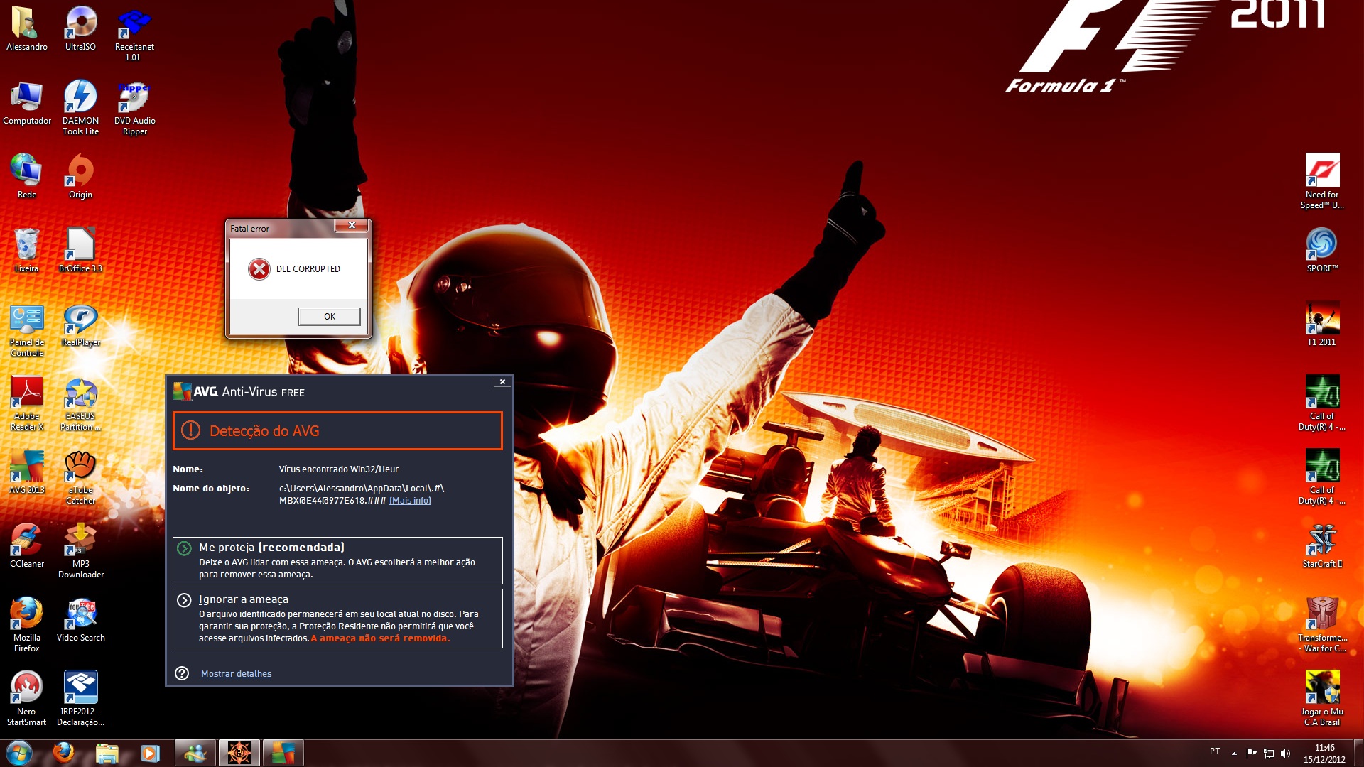Click the volume speaker tray icon
1364x767 pixels.
coord(1285,754)
